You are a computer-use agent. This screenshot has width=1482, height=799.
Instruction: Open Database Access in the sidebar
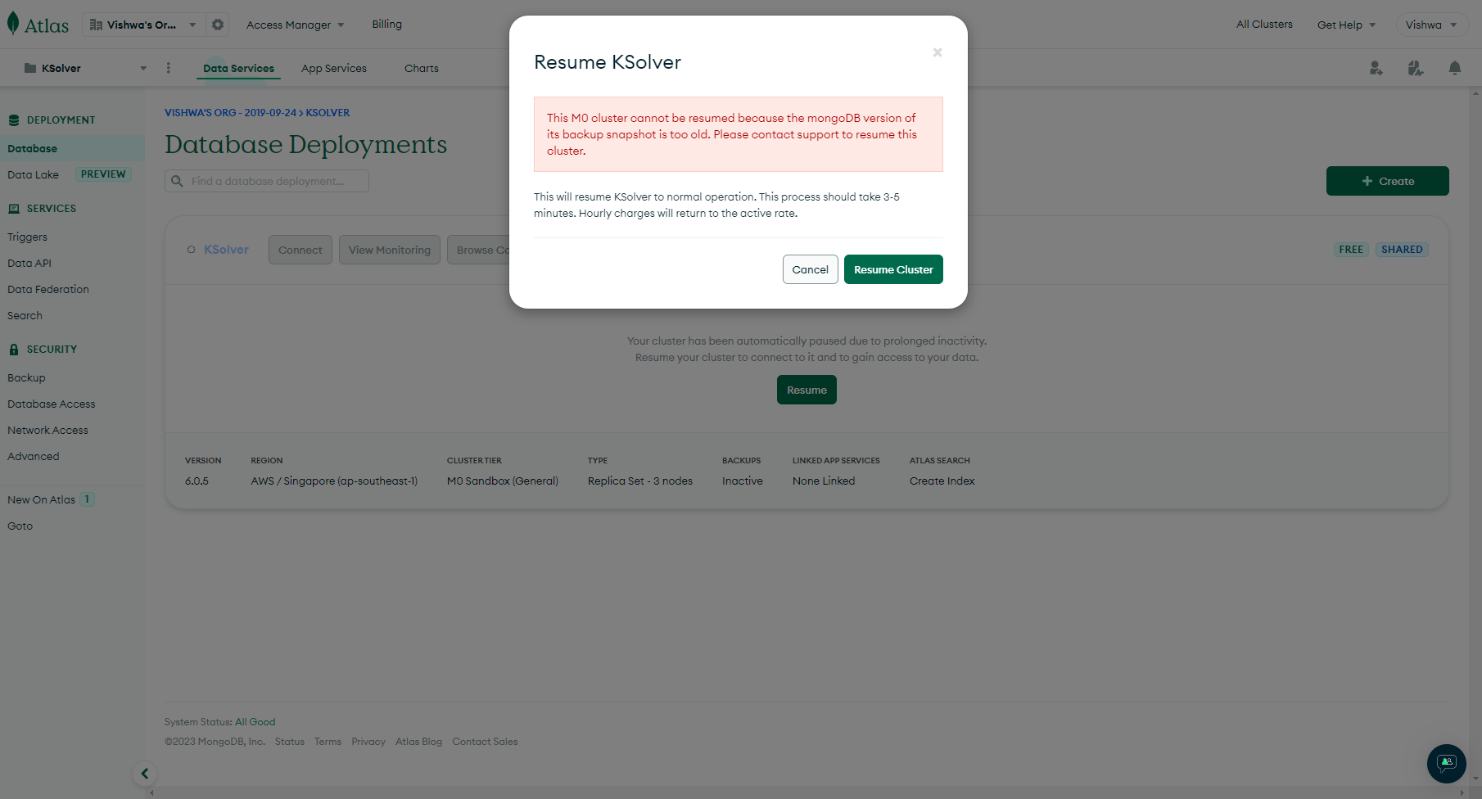click(52, 404)
